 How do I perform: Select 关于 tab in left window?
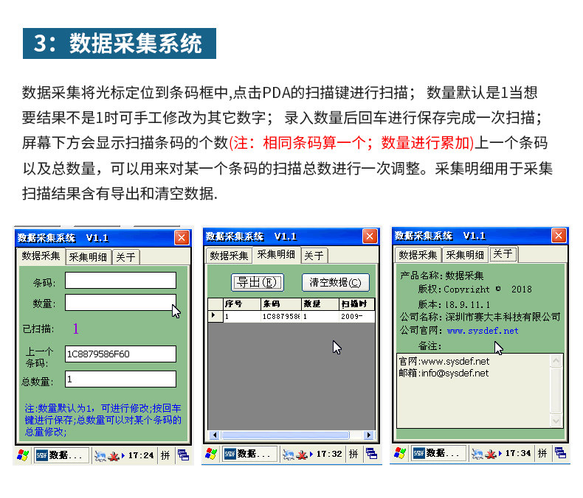125,257
